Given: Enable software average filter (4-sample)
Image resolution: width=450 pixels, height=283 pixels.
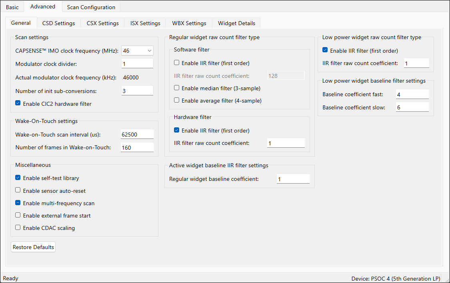Looking at the screenshot, I should tap(177, 101).
